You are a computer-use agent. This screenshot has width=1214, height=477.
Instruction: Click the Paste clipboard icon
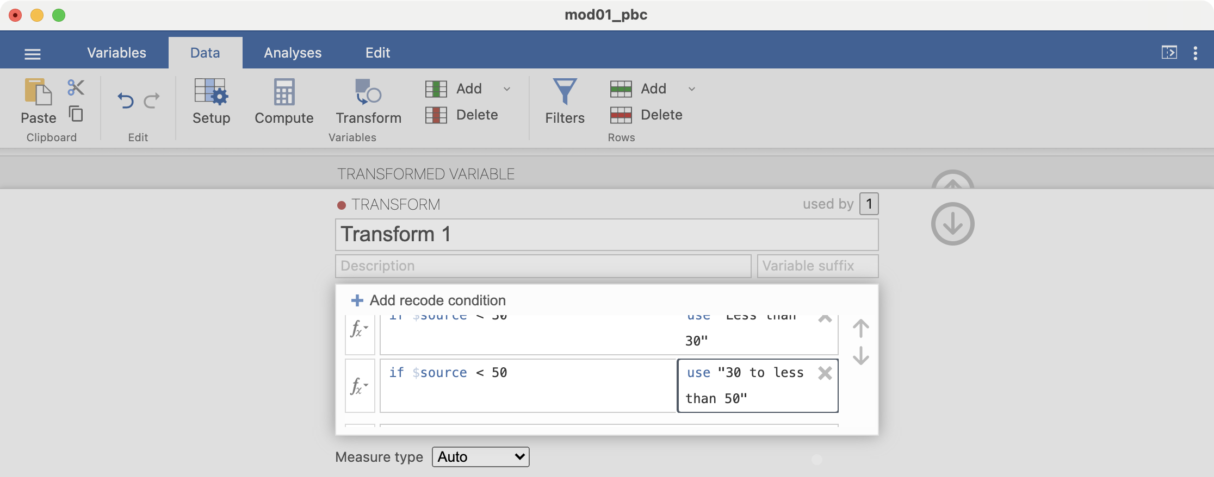pyautogui.click(x=38, y=92)
